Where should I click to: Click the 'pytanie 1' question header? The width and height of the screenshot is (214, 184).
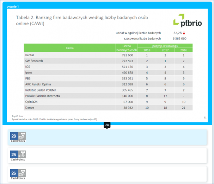click(x=13, y=7)
